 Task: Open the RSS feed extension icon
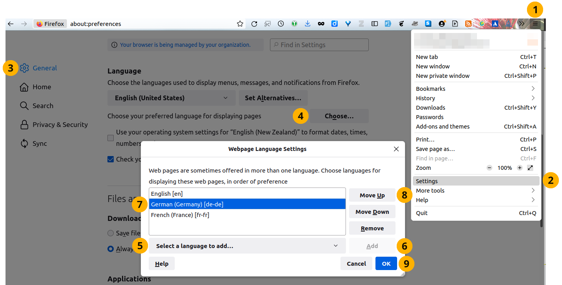[468, 24]
